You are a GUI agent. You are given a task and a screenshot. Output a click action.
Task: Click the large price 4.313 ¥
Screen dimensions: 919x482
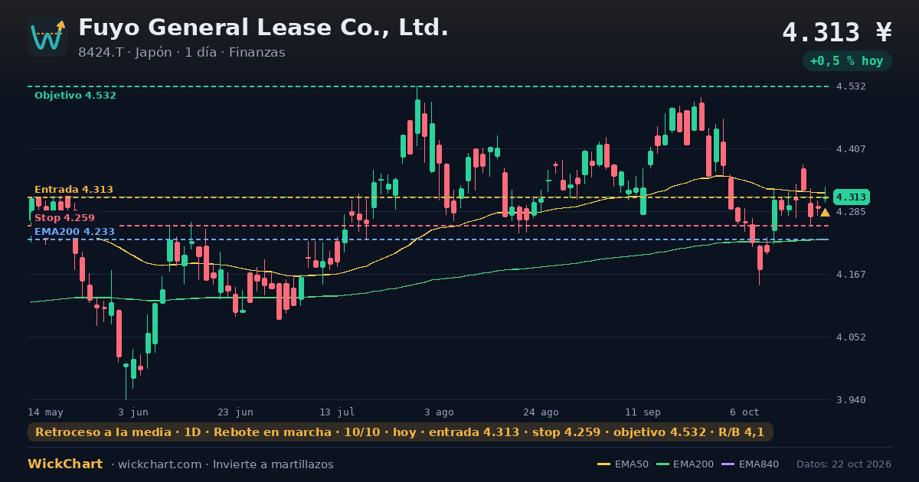(837, 32)
